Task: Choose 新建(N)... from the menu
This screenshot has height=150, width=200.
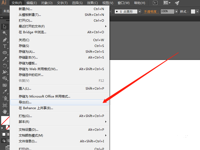Action: (x=59, y=9)
